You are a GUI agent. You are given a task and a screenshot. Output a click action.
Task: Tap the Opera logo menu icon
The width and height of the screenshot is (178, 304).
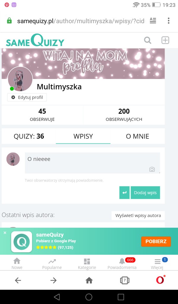pyautogui.click(x=160, y=280)
